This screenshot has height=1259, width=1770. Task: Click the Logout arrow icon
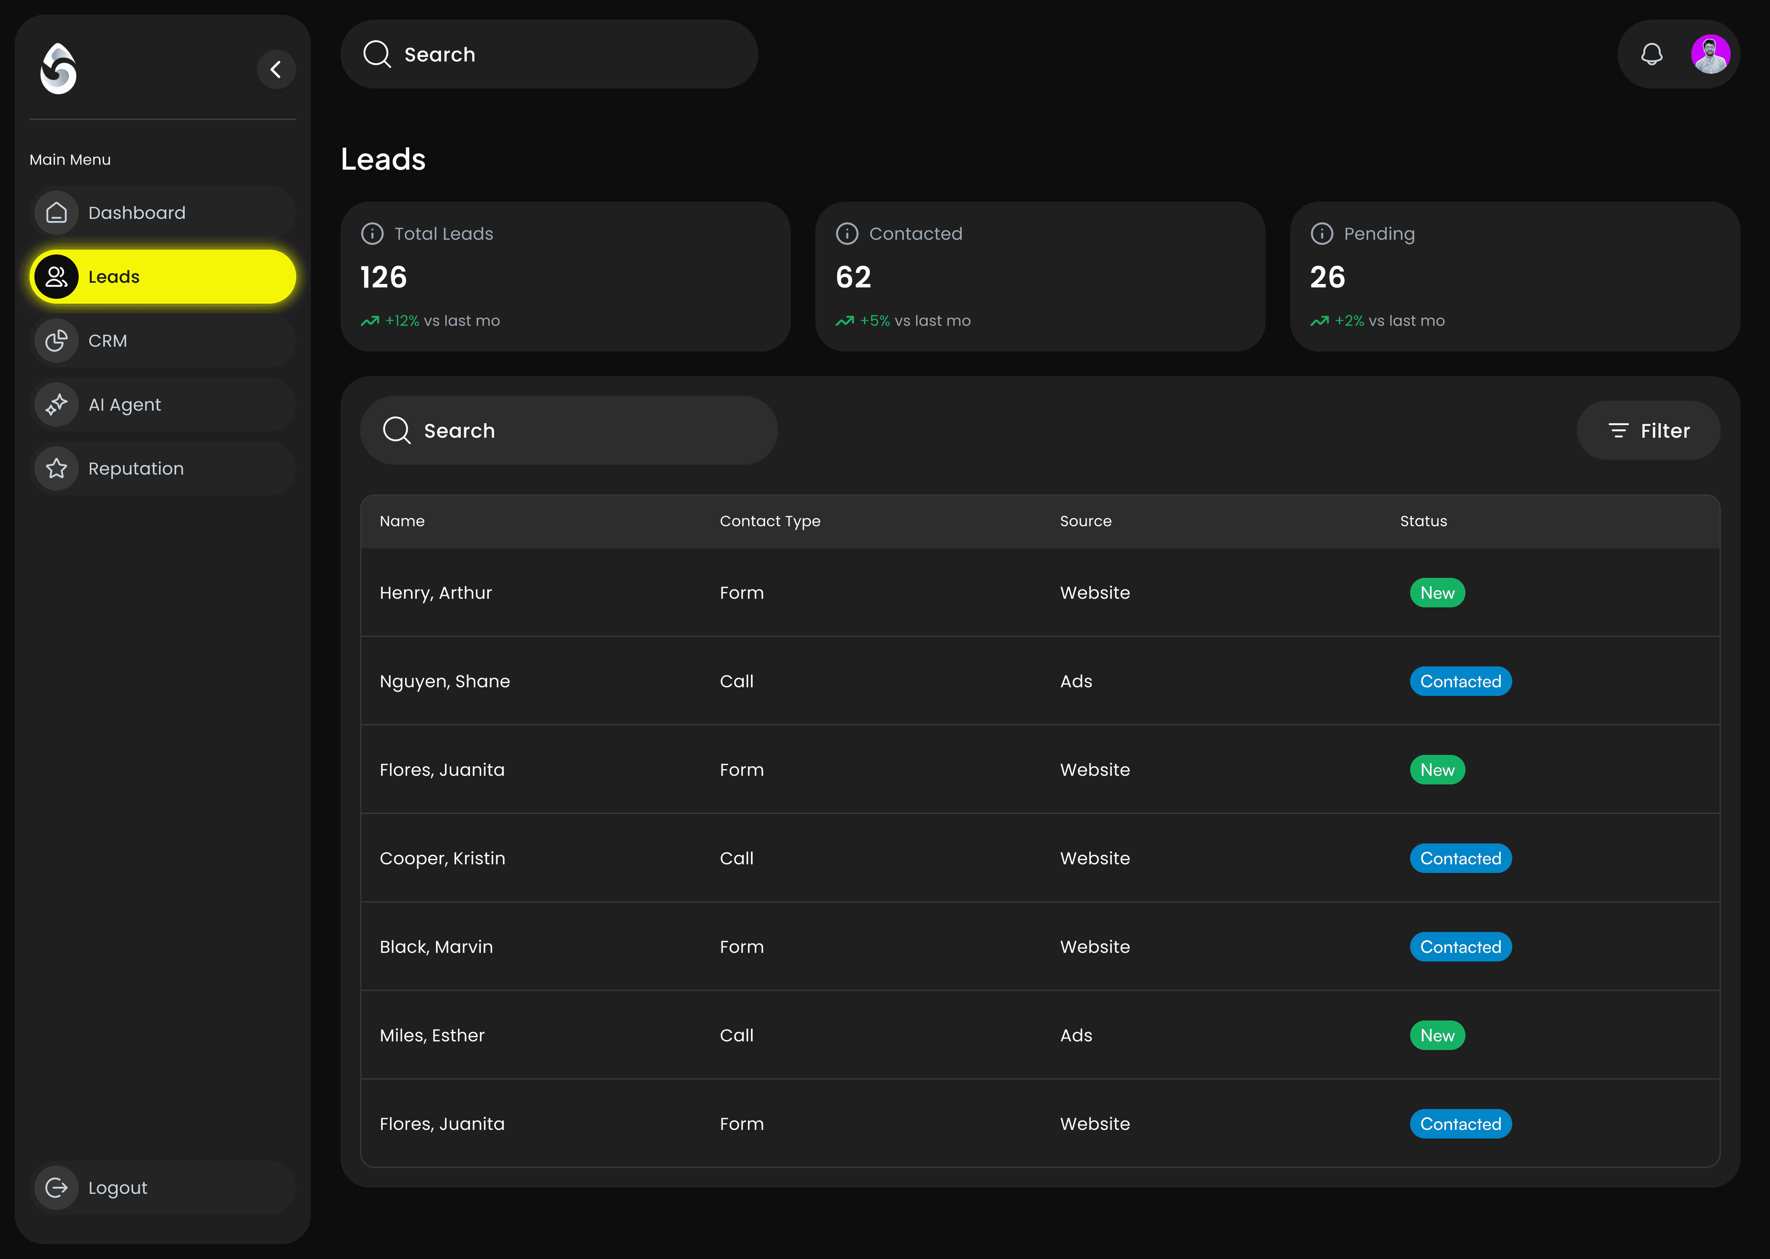(56, 1187)
